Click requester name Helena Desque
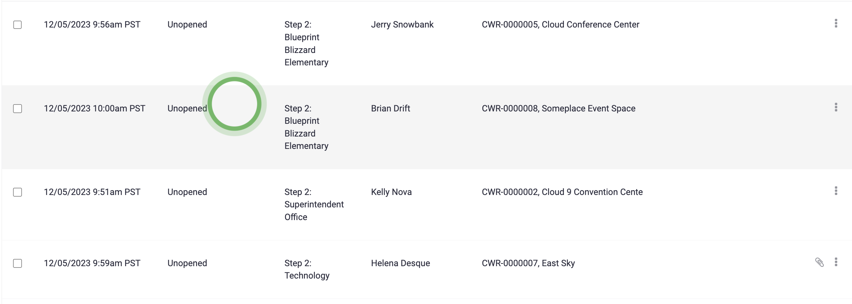Screen dimensions: 852x304 (401, 263)
